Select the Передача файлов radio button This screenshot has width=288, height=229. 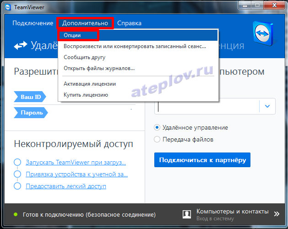[157, 139]
